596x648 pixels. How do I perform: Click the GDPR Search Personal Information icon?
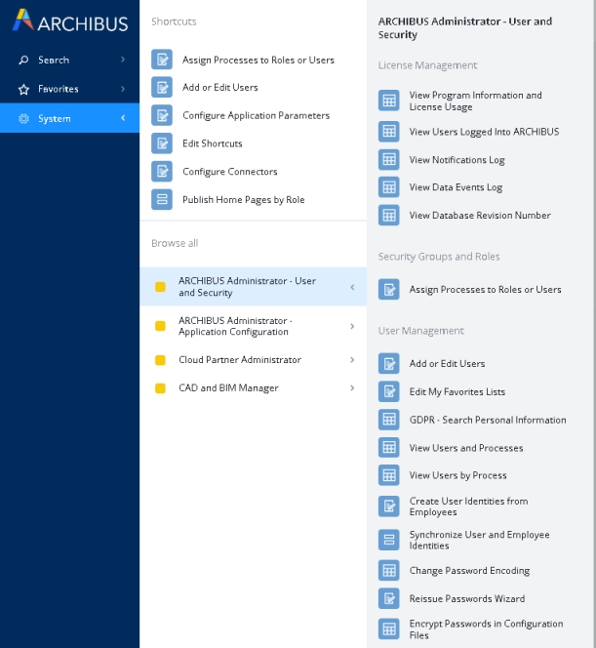[389, 420]
